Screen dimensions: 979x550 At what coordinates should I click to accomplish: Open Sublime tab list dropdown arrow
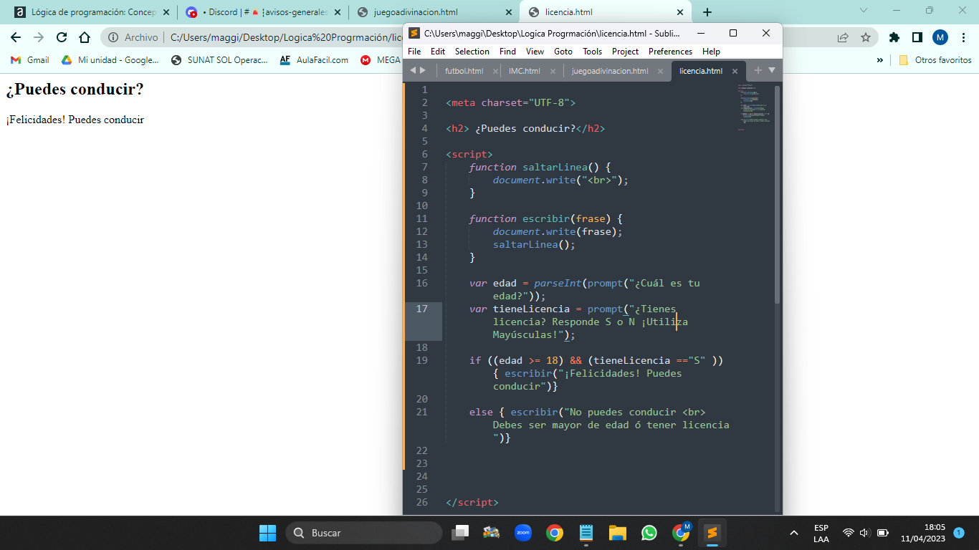(x=772, y=70)
